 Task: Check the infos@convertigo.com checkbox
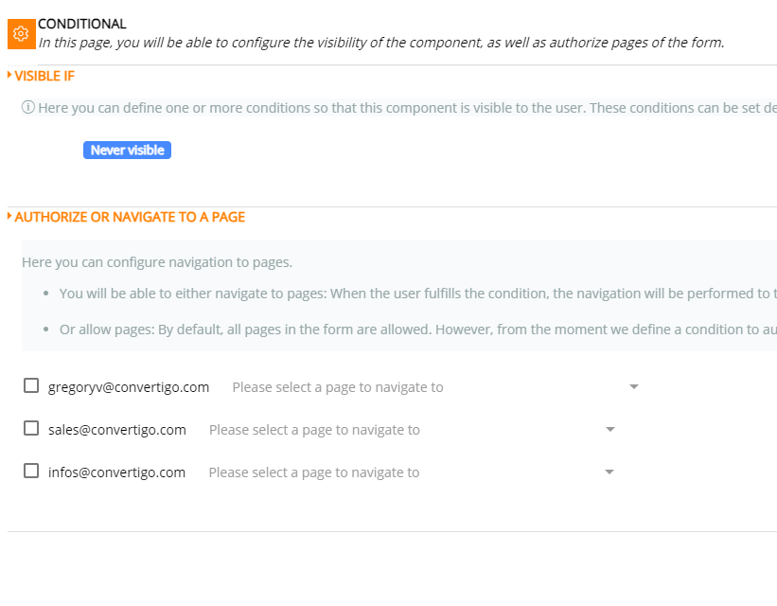click(31, 472)
